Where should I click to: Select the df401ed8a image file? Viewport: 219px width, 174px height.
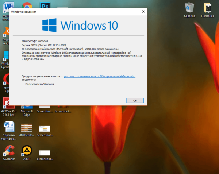point(27,130)
